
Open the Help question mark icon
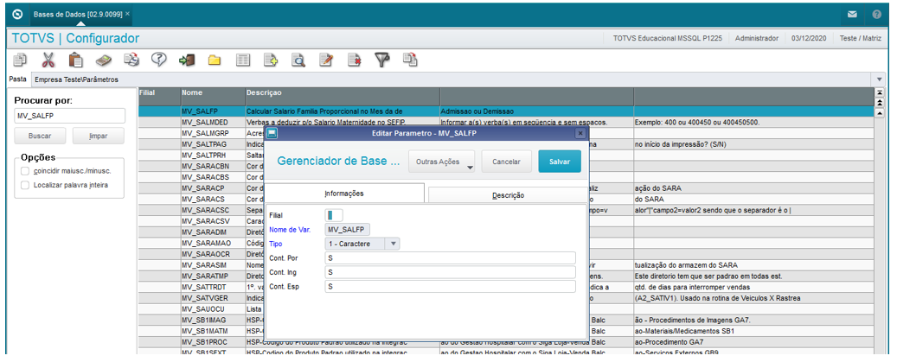pos(158,60)
